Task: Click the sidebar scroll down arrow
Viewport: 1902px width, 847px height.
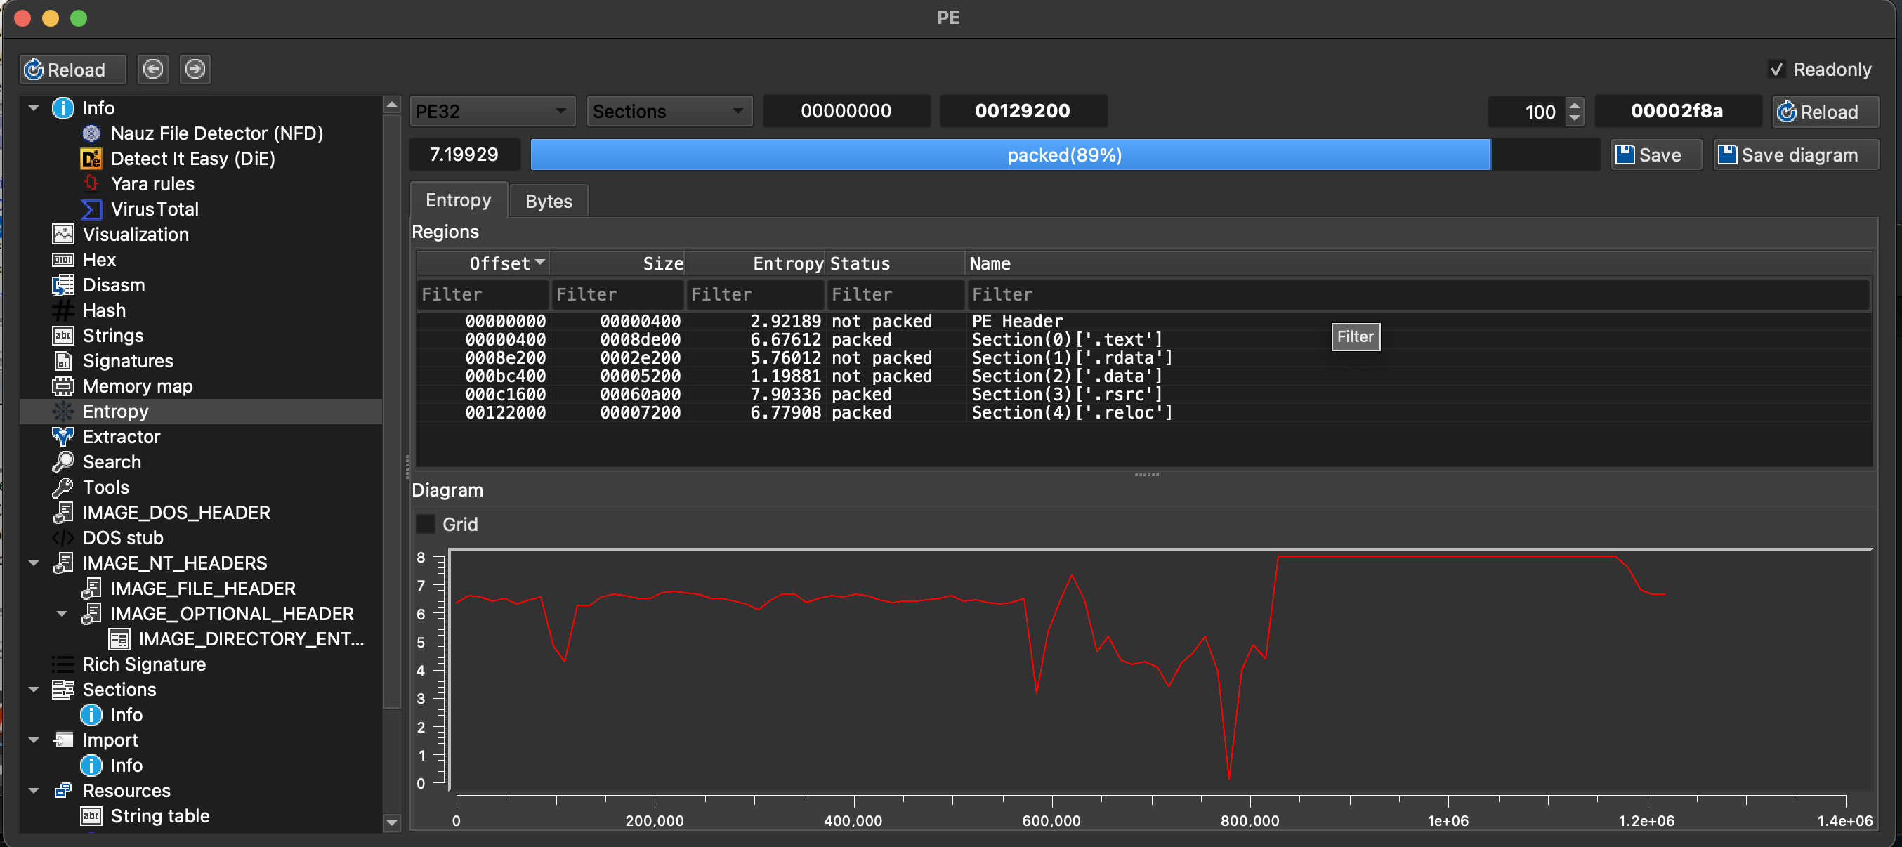Action: tap(392, 822)
